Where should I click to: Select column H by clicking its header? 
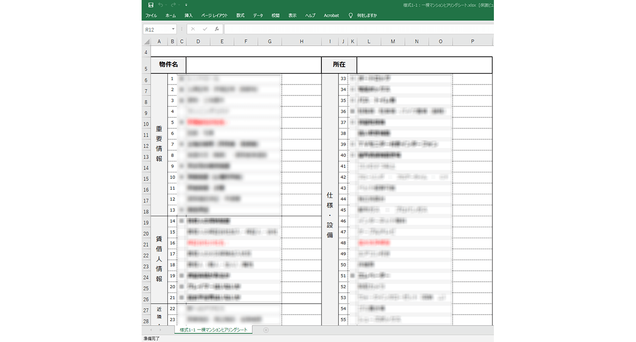pyautogui.click(x=301, y=41)
